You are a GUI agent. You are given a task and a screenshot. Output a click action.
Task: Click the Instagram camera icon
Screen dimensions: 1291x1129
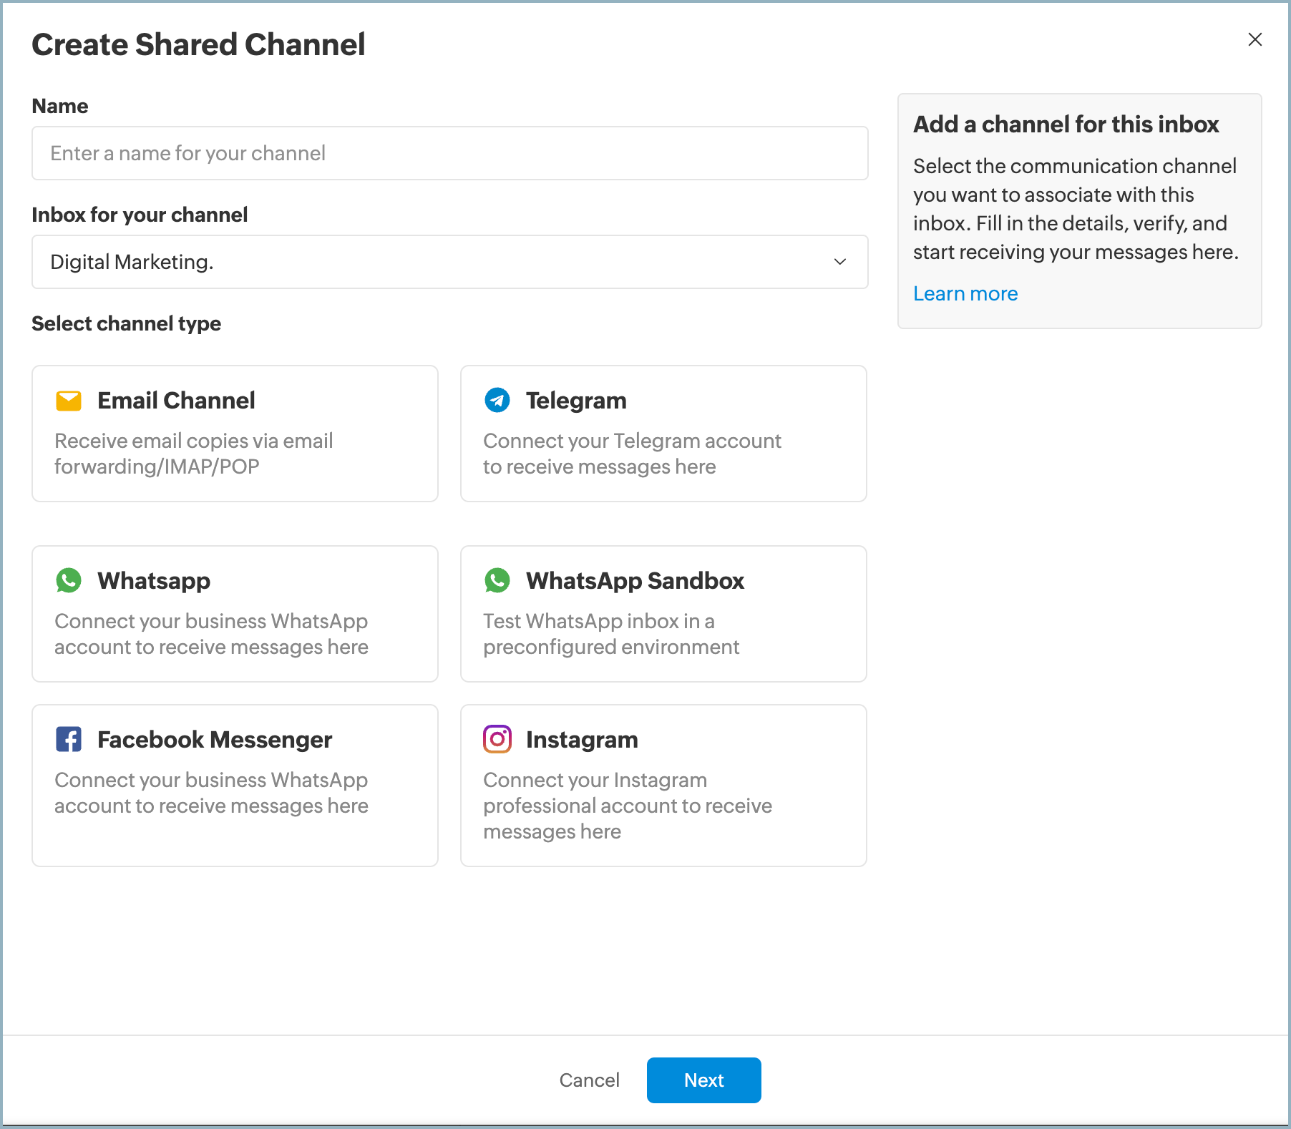point(497,739)
